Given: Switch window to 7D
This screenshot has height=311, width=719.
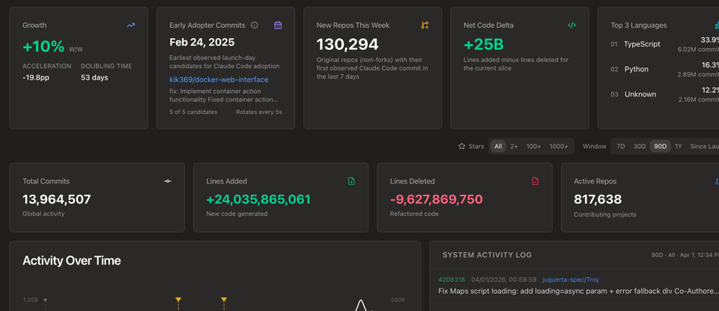Looking at the screenshot, I should tap(620, 146).
